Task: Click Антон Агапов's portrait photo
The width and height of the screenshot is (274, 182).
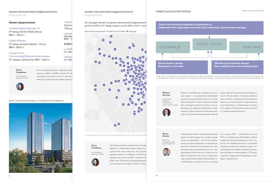Action: pyautogui.click(x=166, y=152)
